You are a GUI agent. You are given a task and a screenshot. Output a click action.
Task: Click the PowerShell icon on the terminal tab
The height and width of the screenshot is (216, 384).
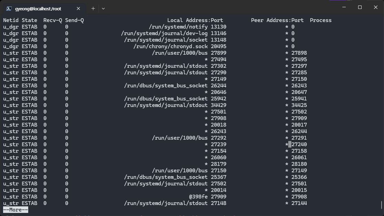(9, 9)
